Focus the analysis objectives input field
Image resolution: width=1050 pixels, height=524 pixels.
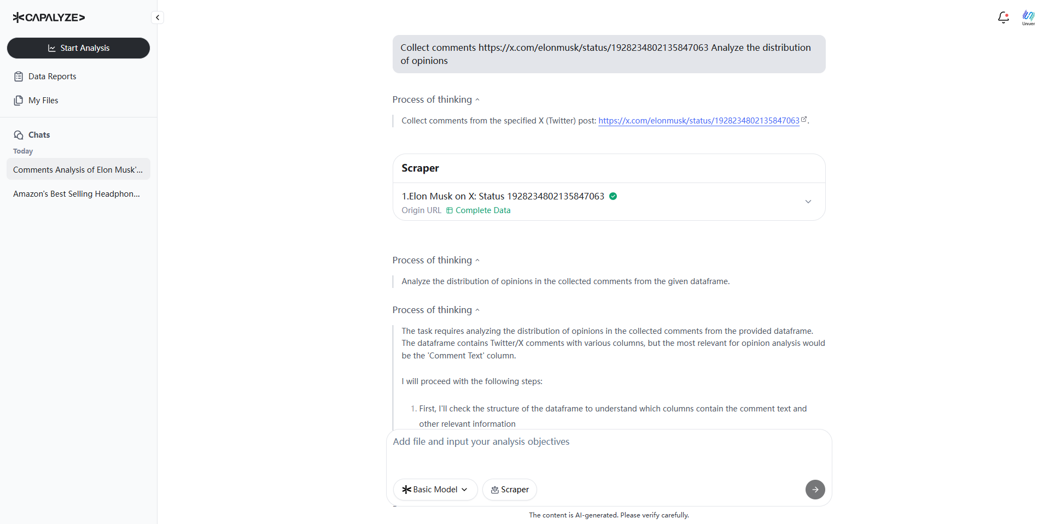609,452
